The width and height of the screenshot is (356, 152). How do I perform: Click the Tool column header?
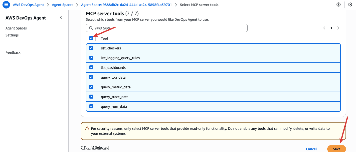(104, 38)
